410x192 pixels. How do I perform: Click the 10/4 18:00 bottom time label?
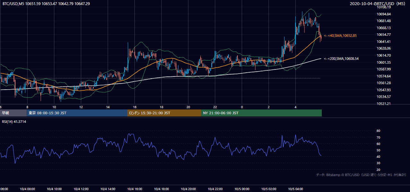tap(161, 189)
